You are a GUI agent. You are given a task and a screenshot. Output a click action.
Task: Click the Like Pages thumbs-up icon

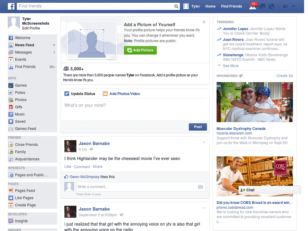point(11,198)
